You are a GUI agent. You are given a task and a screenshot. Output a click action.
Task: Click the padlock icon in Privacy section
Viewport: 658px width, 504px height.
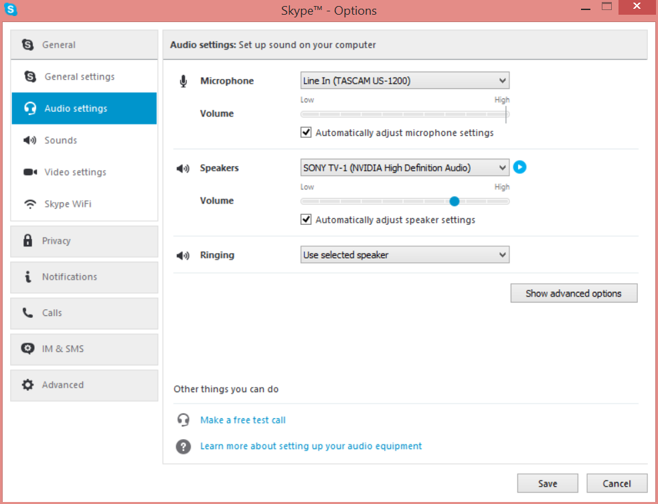click(27, 240)
